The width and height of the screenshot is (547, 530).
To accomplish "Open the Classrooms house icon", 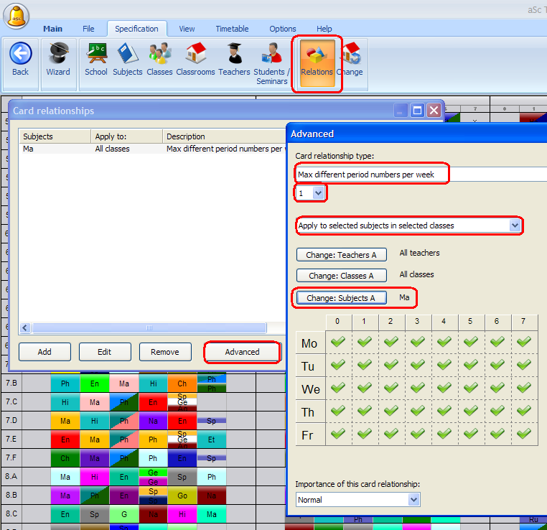I will tap(195, 54).
